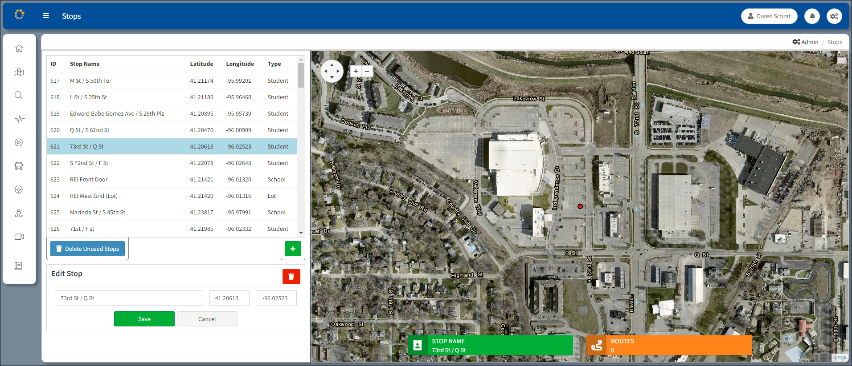Sort by Type column header
Viewport: 852px width, 366px height.
click(274, 64)
